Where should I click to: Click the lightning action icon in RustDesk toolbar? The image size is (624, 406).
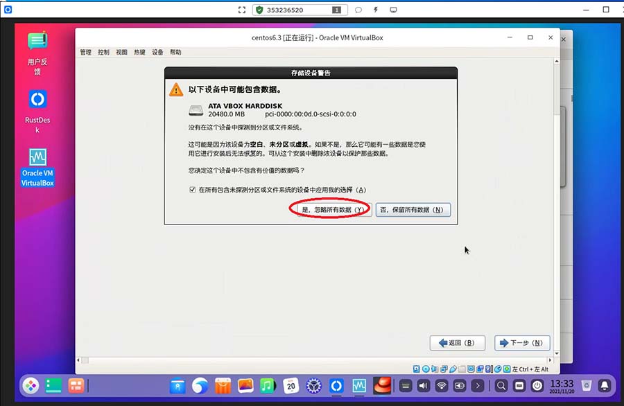tap(375, 10)
